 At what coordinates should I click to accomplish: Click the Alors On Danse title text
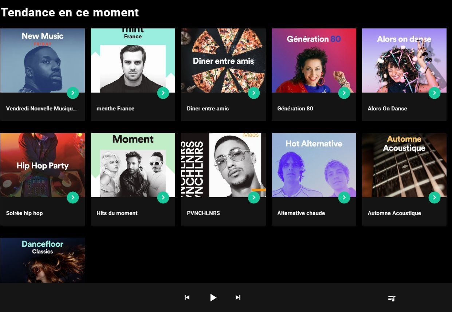tap(387, 108)
